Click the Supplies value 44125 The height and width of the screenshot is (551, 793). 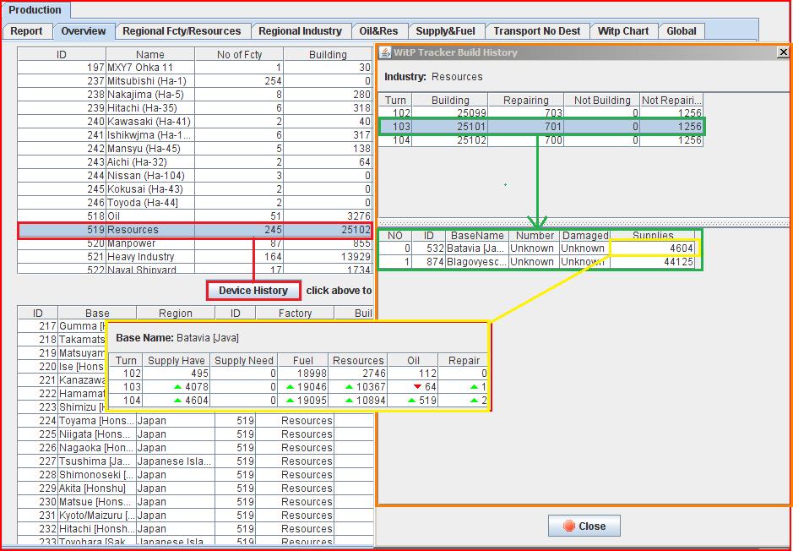tap(678, 262)
